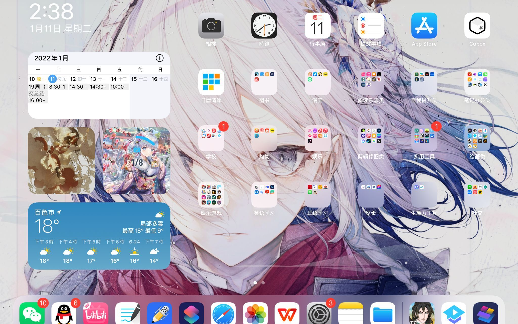Launch the App Store
This screenshot has width=518, height=324.
click(x=424, y=26)
